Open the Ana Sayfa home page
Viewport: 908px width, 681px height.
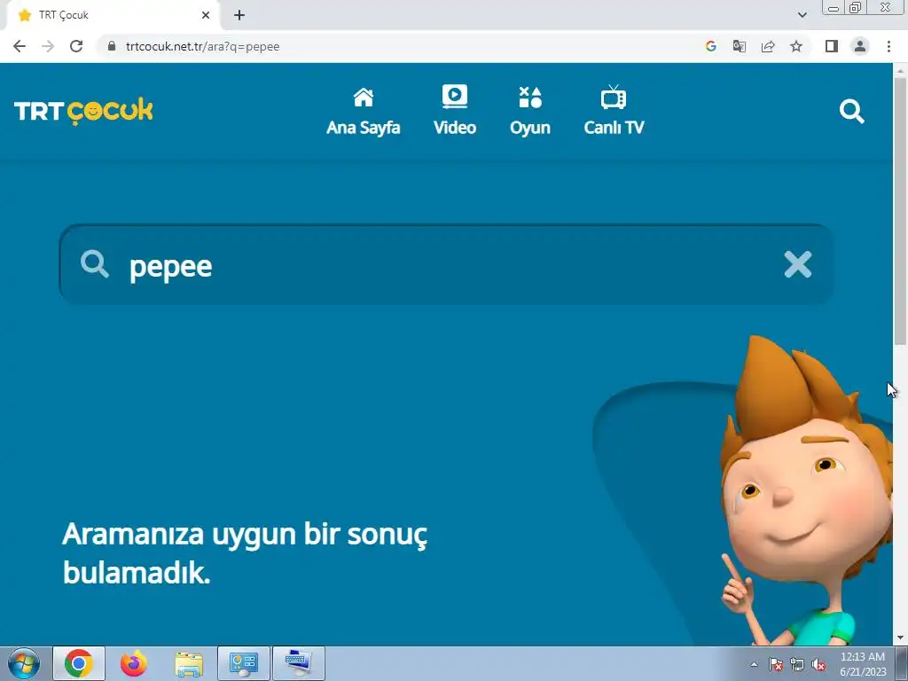point(363,112)
